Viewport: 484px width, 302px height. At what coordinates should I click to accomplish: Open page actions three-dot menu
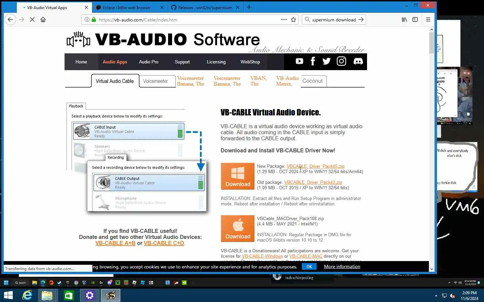(284, 19)
